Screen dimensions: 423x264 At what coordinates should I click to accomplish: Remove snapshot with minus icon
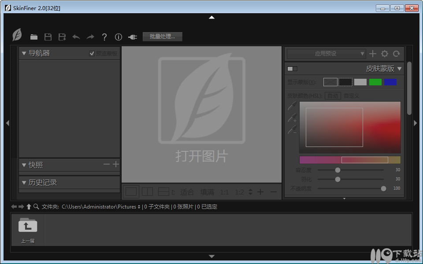(107, 164)
